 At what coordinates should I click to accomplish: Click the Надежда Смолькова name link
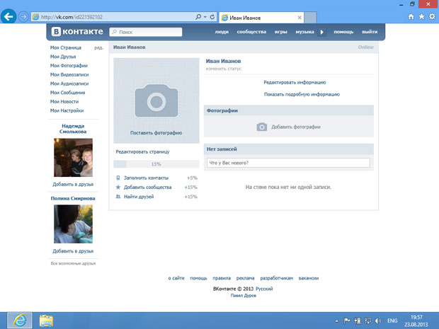coord(73,129)
